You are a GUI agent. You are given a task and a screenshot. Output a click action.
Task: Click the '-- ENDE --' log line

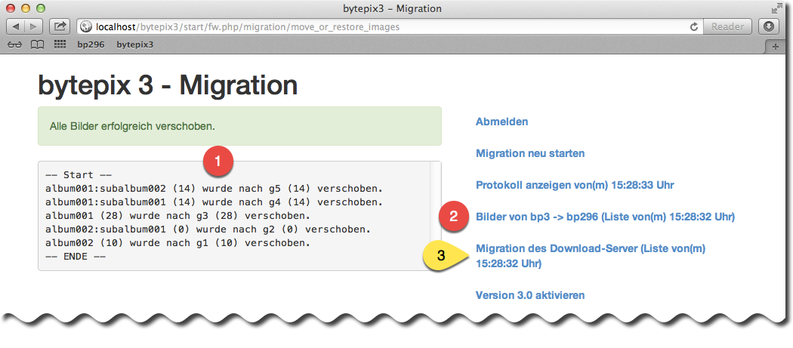tap(76, 257)
